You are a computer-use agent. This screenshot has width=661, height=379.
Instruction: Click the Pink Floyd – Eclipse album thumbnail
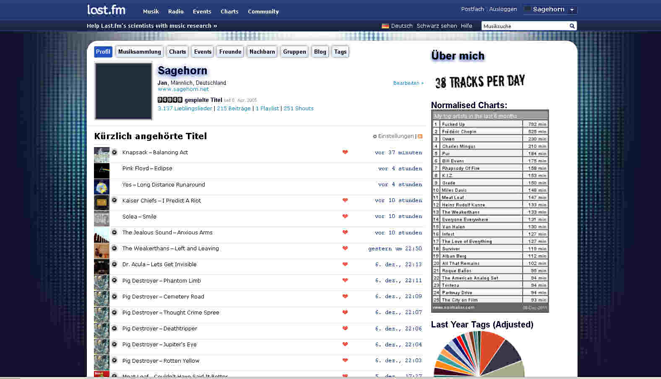click(x=101, y=171)
